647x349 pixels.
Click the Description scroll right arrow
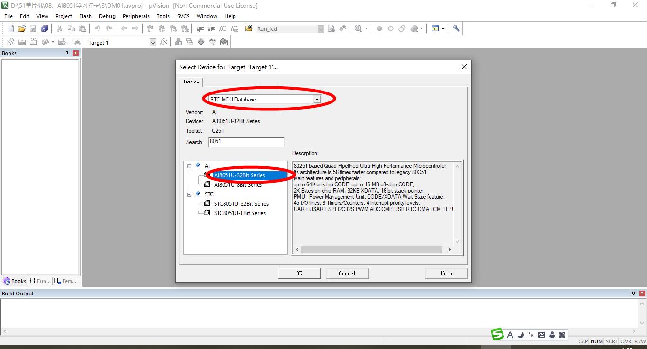pyautogui.click(x=449, y=249)
